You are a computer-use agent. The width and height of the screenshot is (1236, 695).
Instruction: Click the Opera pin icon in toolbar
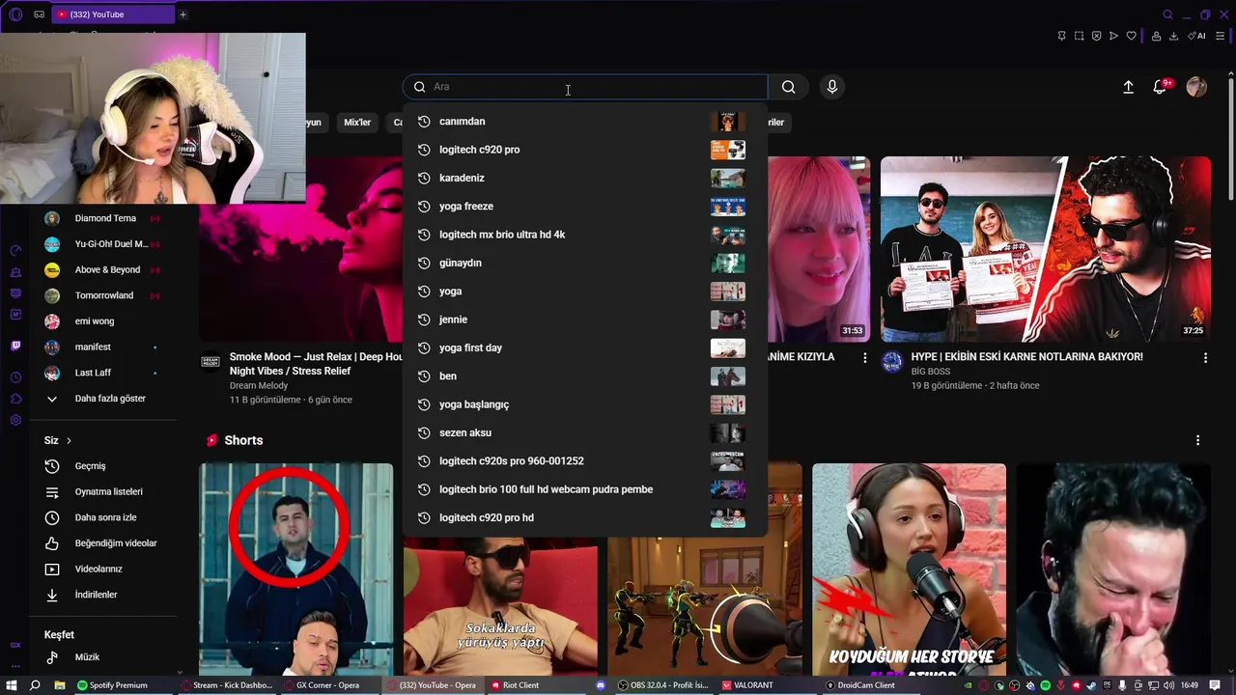(1061, 36)
